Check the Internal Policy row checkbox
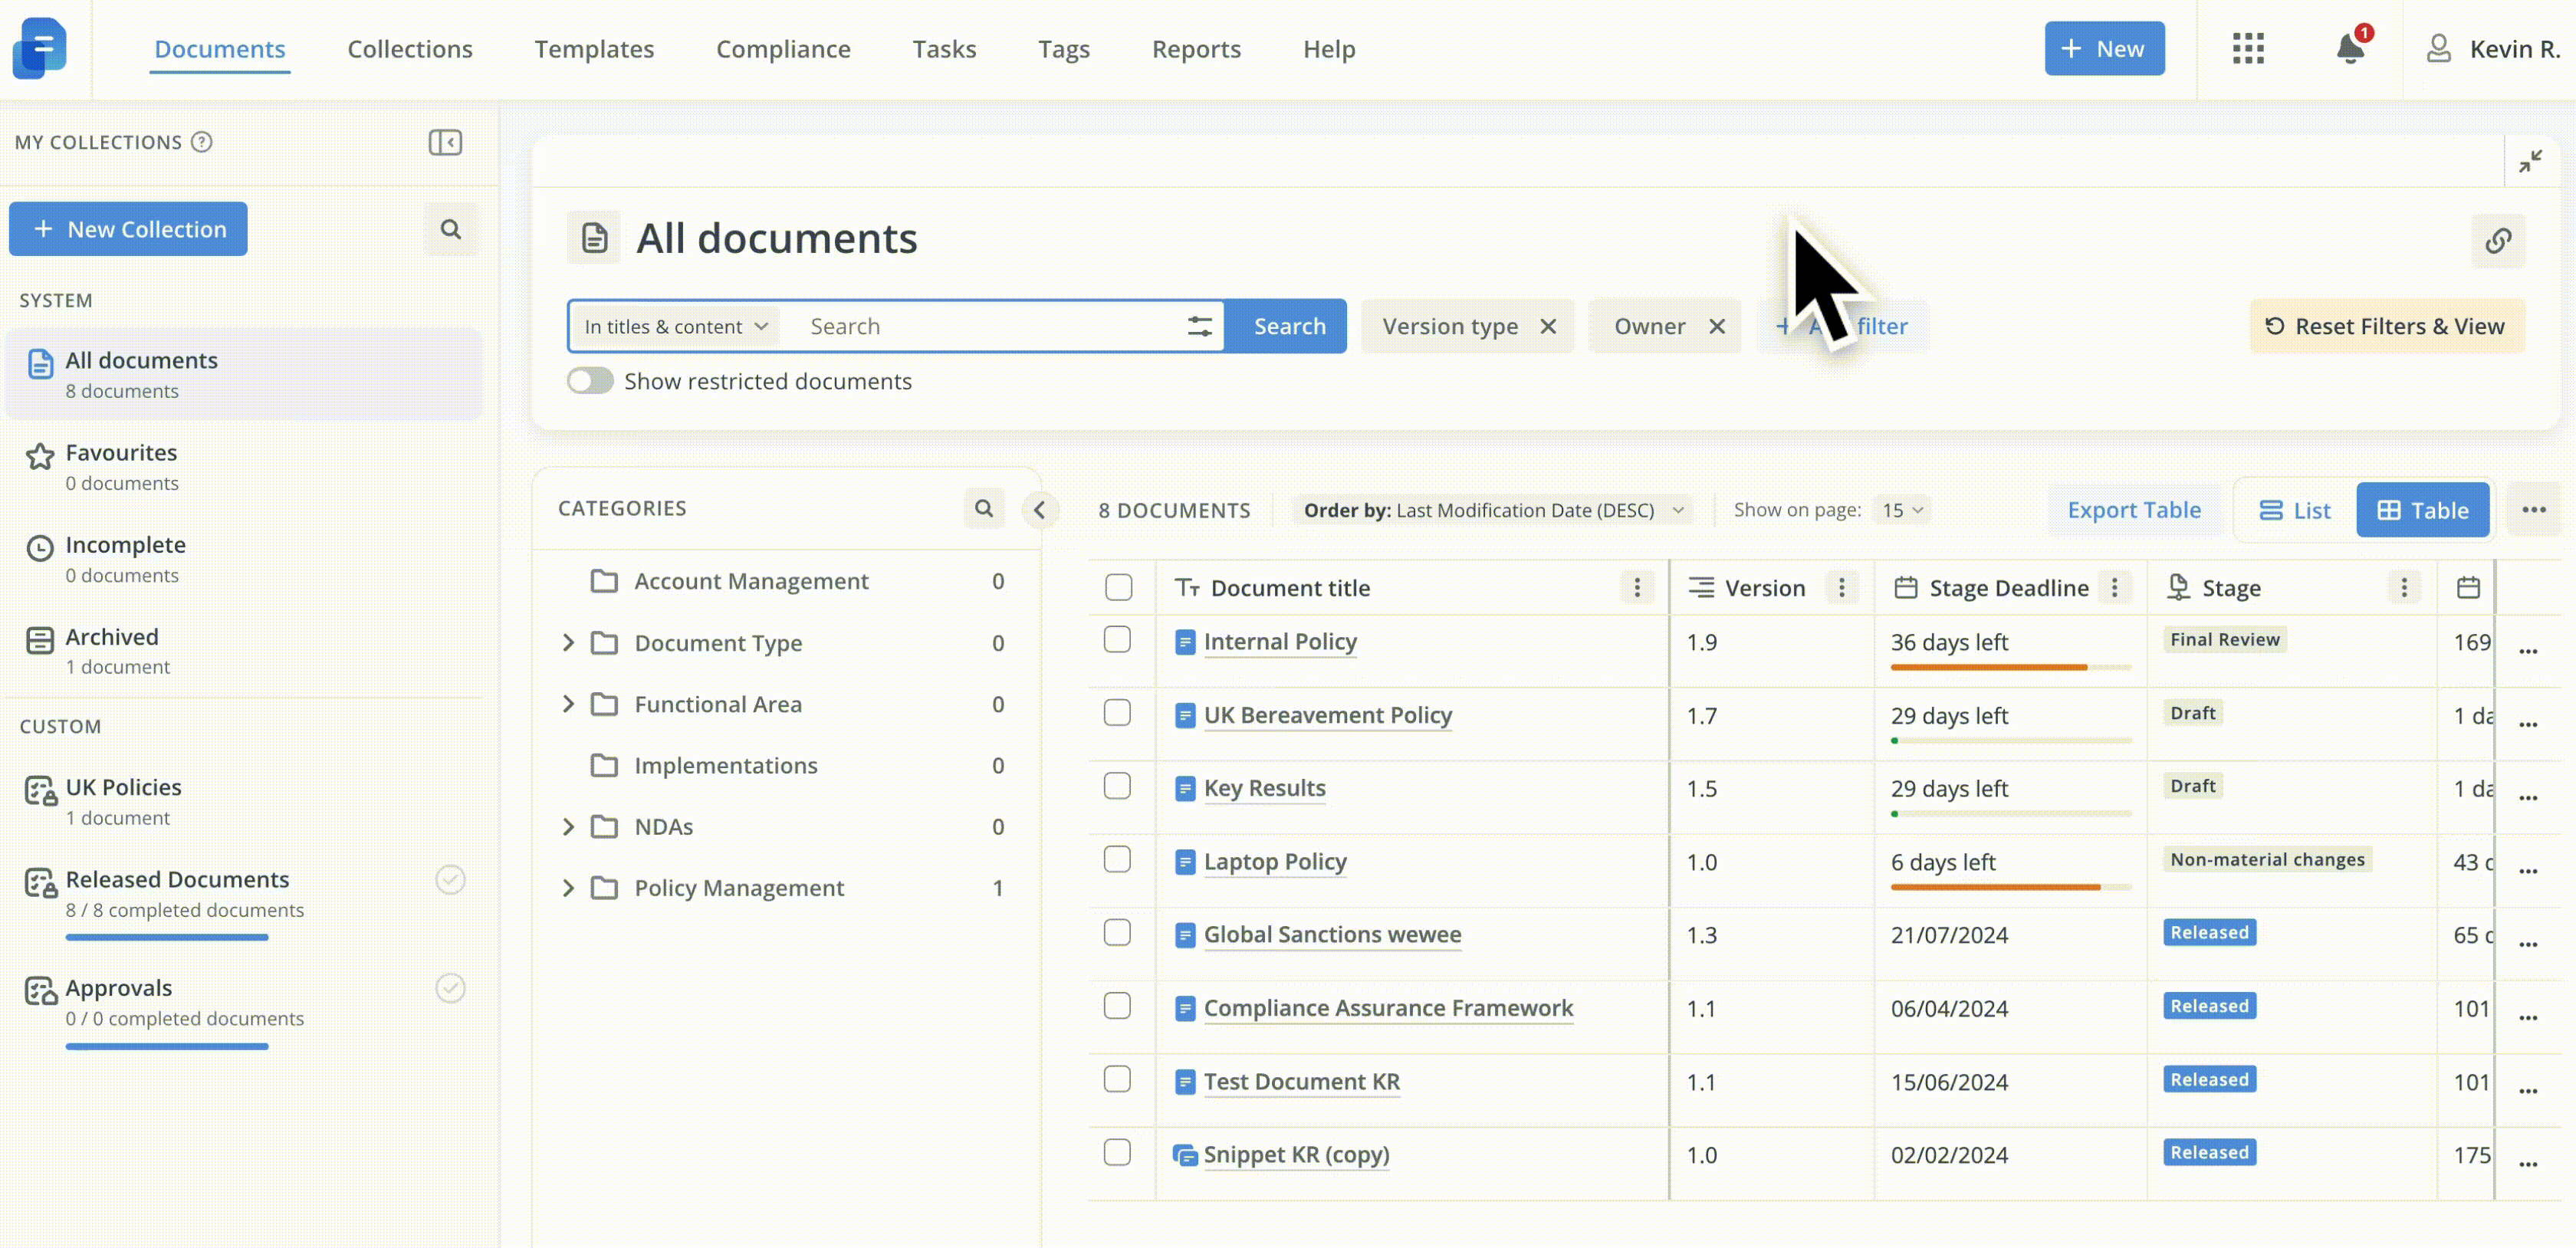Image resolution: width=2576 pixels, height=1248 pixels. click(x=1117, y=640)
